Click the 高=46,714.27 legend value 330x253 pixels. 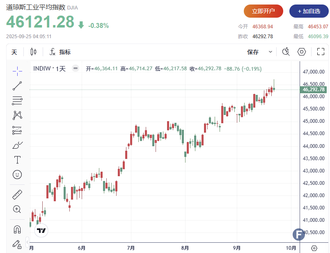[x=136, y=69]
